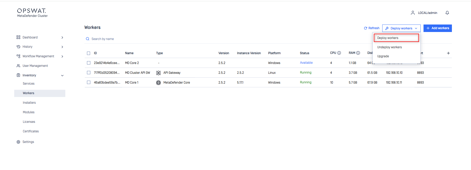Select the MD Core 2 row checkbox

(89, 63)
